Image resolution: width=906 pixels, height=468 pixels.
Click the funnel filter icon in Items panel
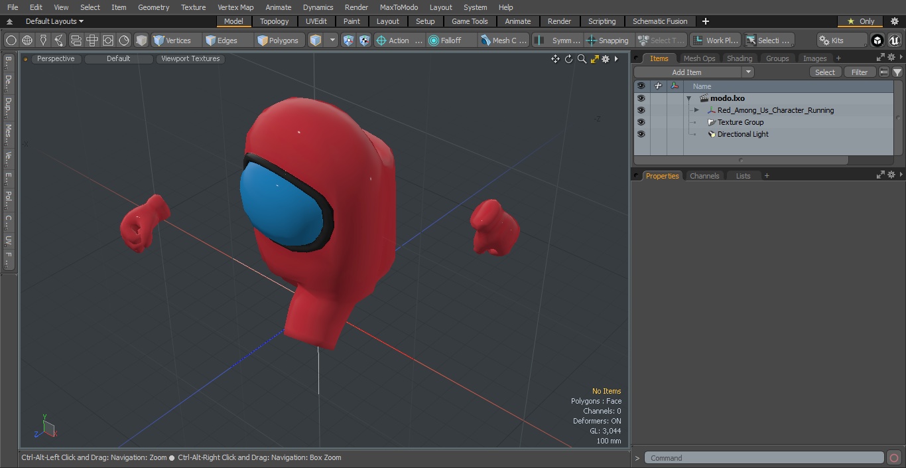coord(897,72)
